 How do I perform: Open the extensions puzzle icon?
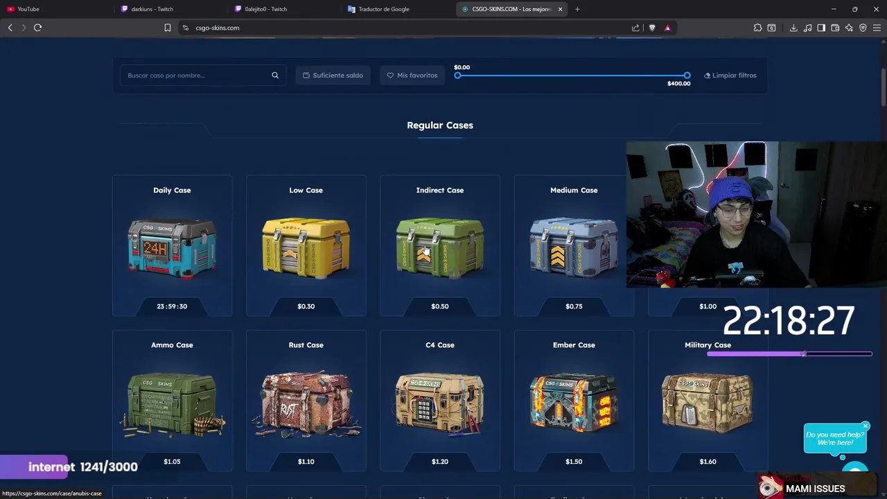pyautogui.click(x=757, y=28)
